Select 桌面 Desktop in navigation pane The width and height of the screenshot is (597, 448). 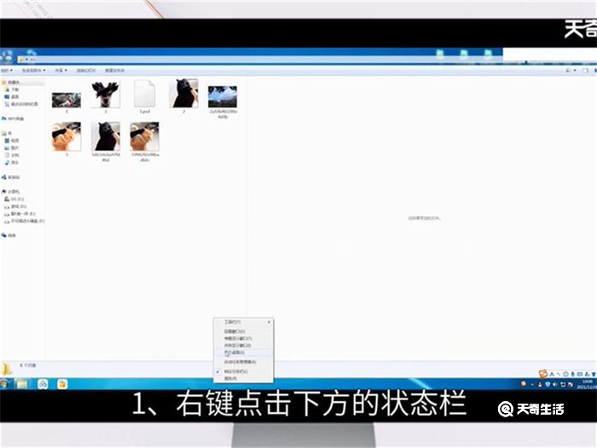point(12,96)
